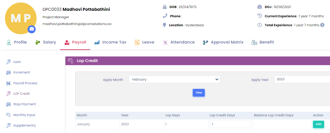
Task: Click the Payroll Process sidebar icon
Action: (x=8, y=83)
